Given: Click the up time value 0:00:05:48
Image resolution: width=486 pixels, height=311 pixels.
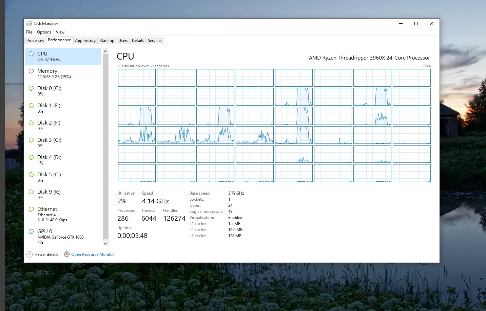Looking at the screenshot, I should coord(132,236).
